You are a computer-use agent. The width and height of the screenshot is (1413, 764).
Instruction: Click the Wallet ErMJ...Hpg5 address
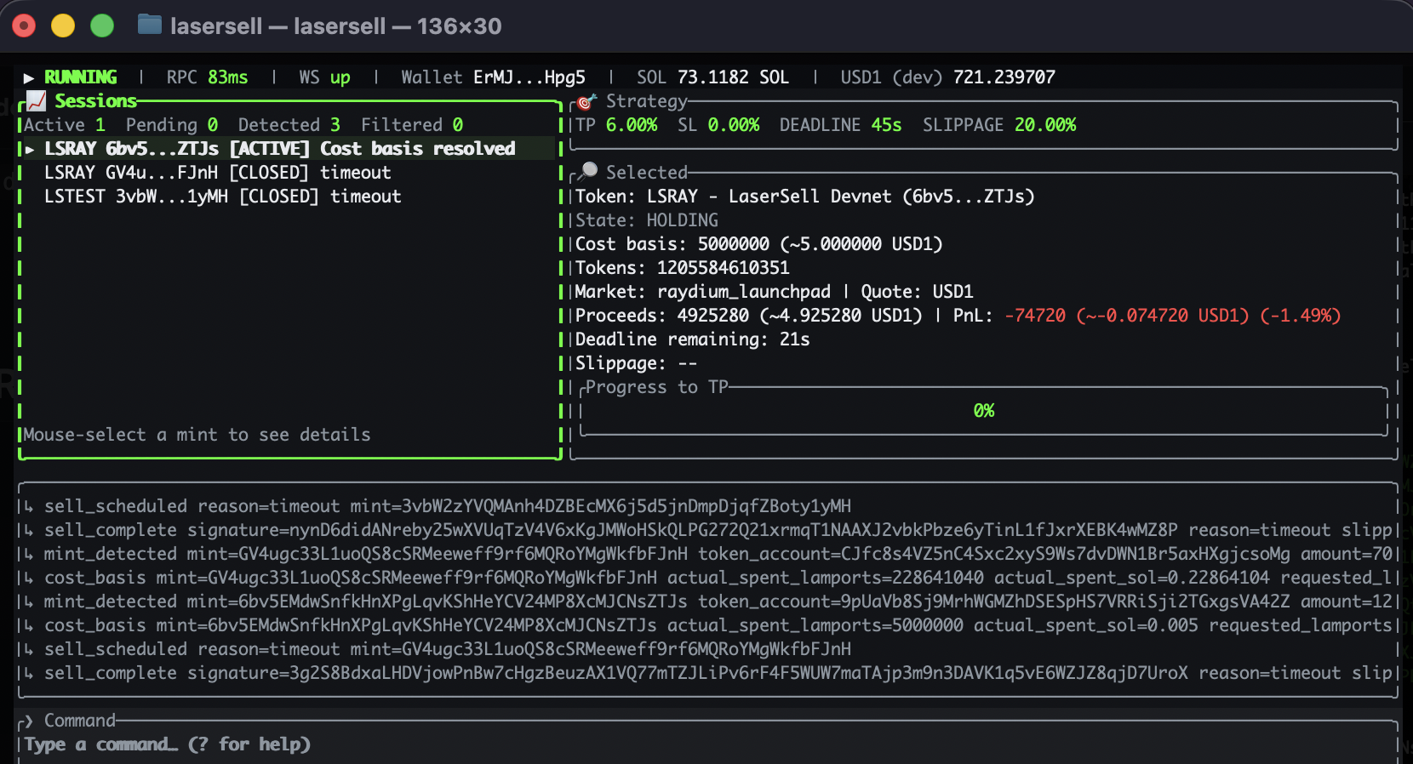[x=494, y=77]
